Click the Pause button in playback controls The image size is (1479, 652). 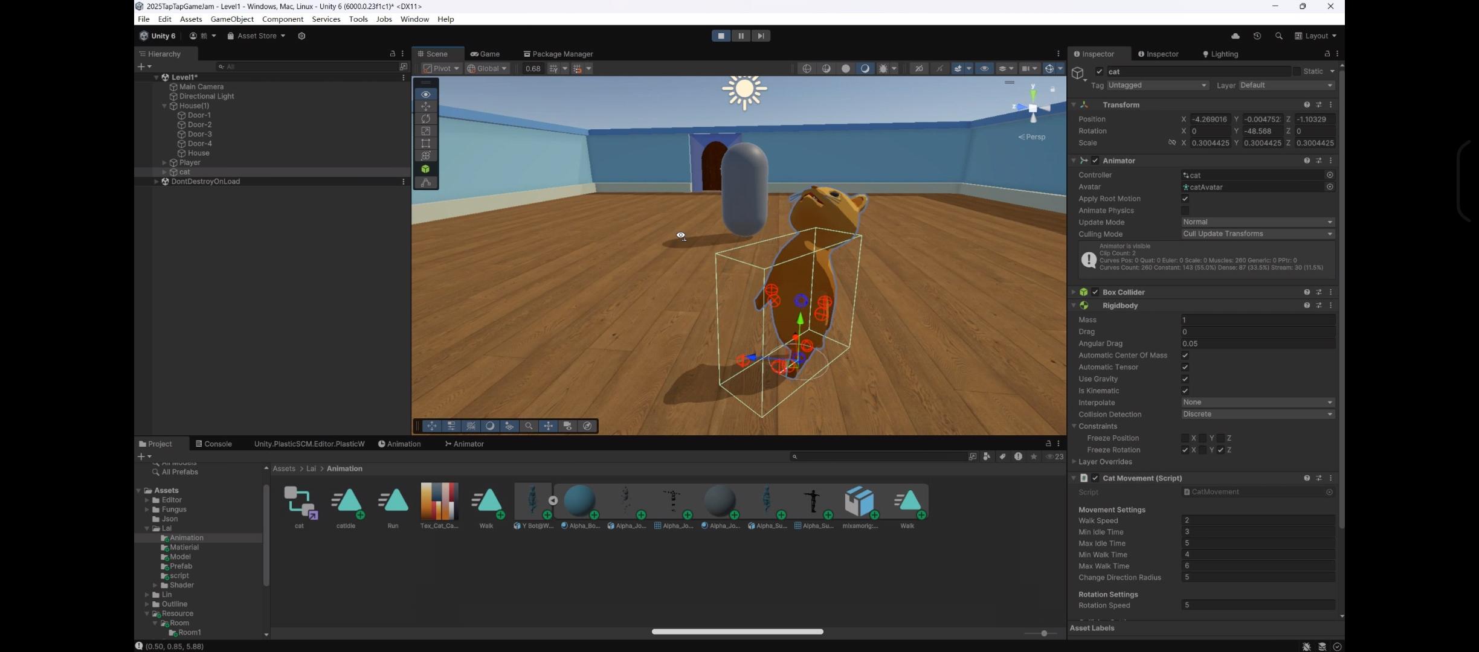[741, 36]
